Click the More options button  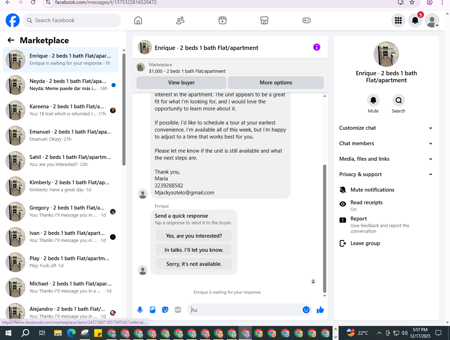click(276, 83)
